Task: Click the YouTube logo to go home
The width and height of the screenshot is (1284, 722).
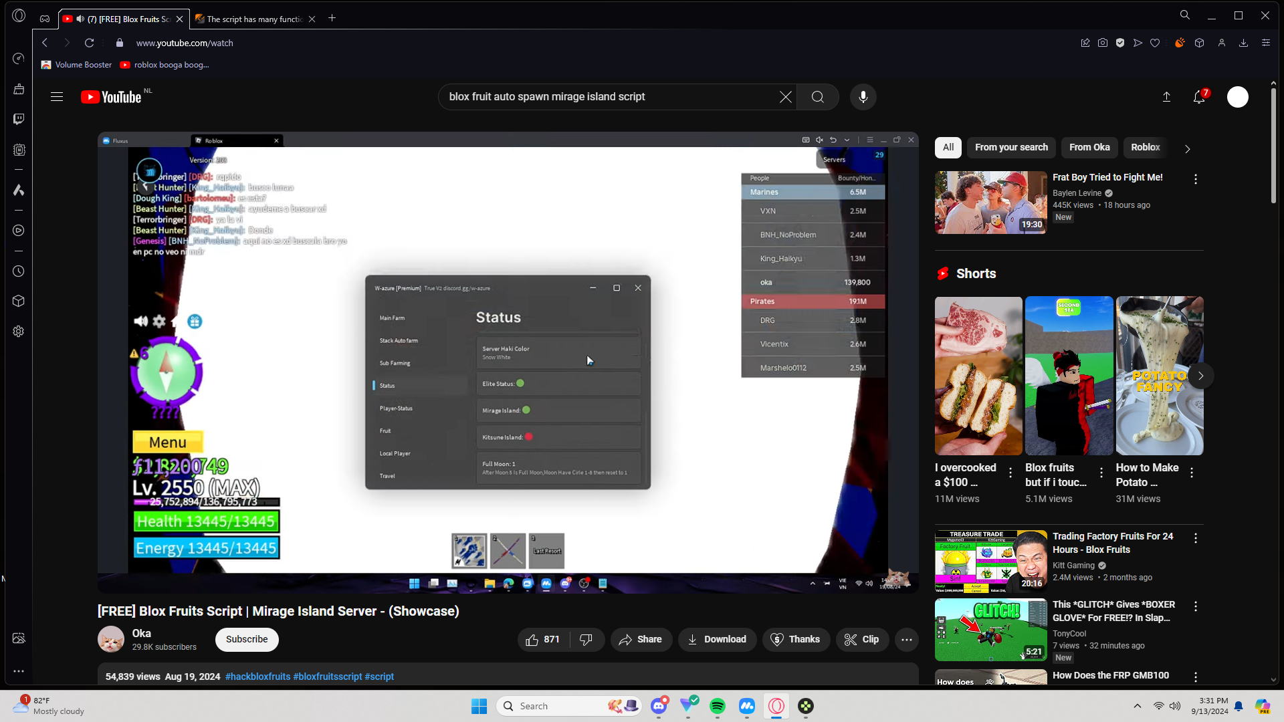Action: 111,97
